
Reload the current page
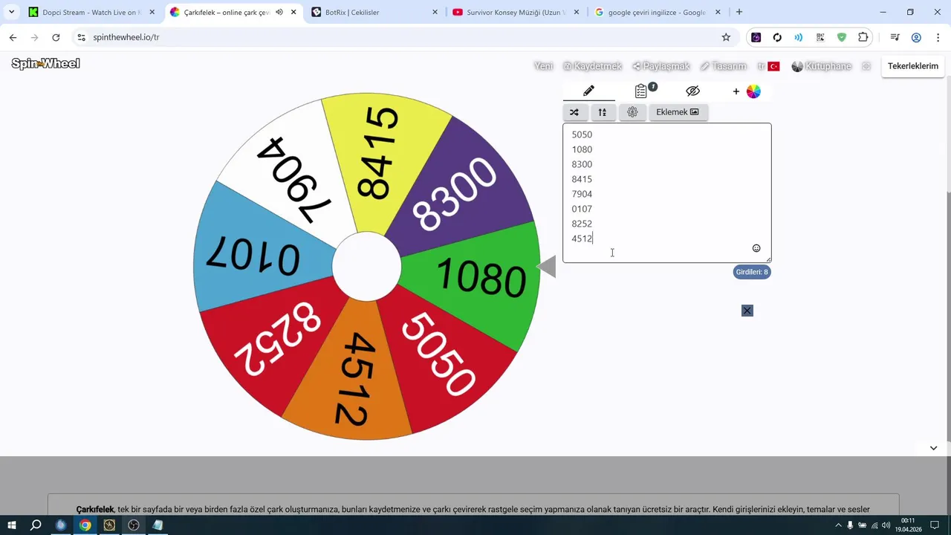56,37
